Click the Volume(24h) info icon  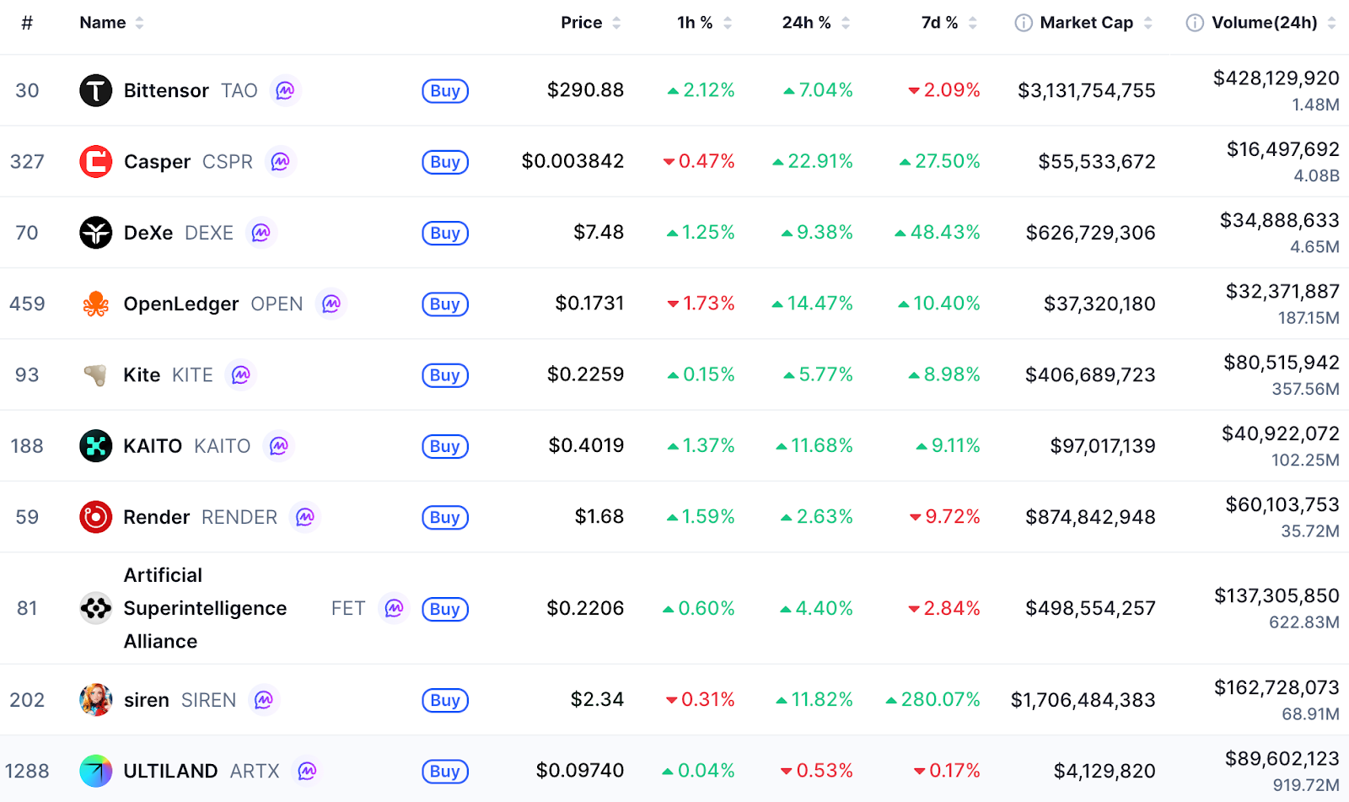1195,23
